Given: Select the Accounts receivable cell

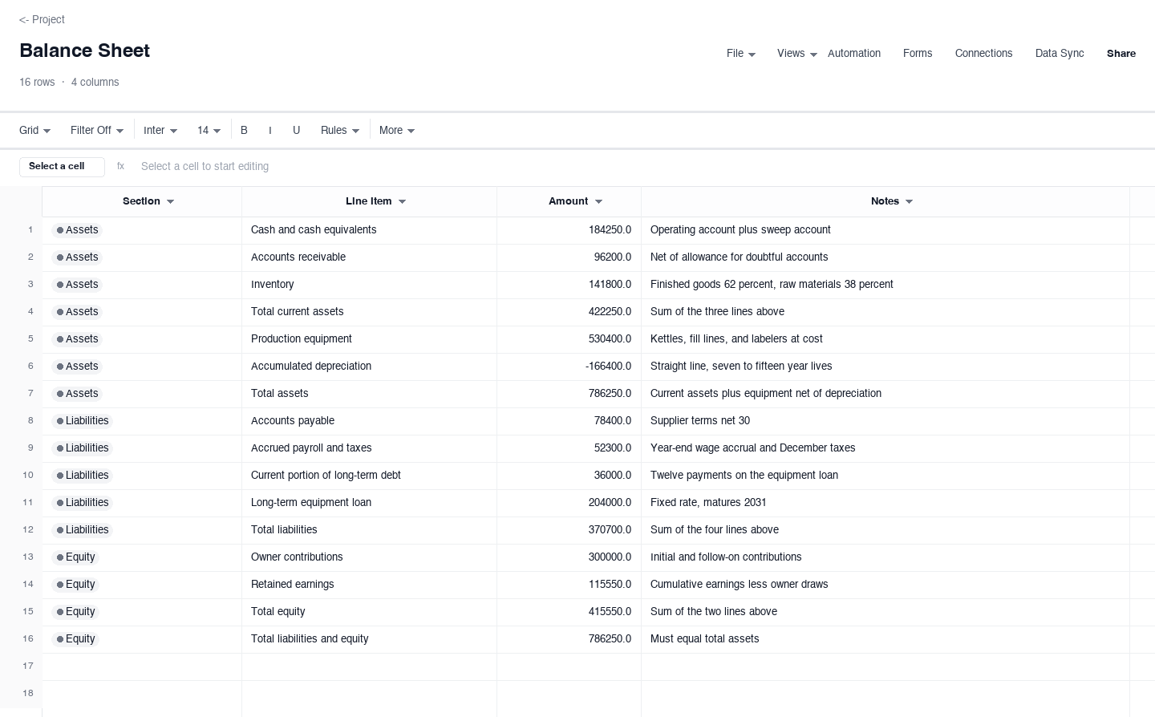Looking at the screenshot, I should coord(369,257).
